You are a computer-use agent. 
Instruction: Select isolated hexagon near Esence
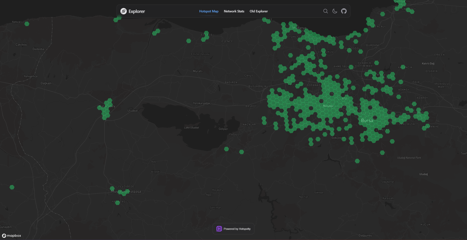click(189, 41)
